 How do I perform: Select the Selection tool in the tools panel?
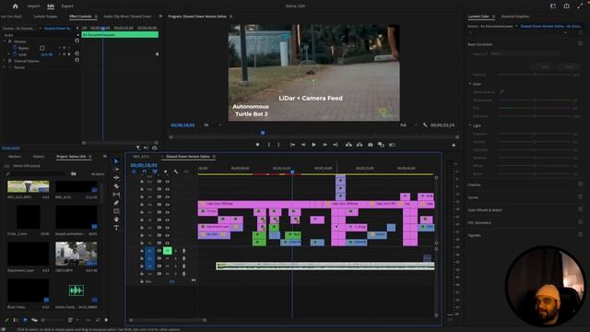click(116, 161)
